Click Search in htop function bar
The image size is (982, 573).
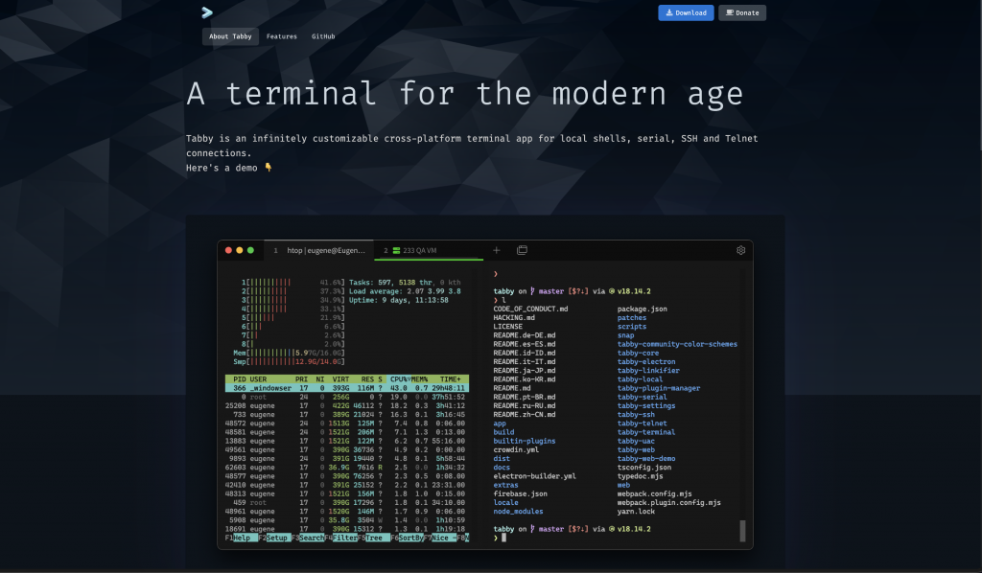311,538
